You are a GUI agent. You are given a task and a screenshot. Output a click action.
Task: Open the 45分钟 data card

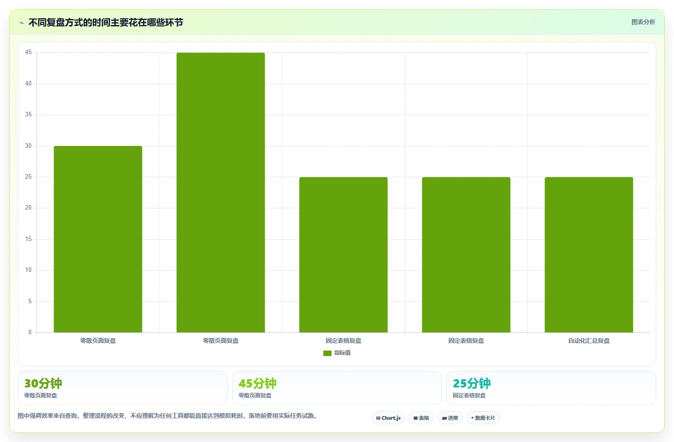(337, 388)
